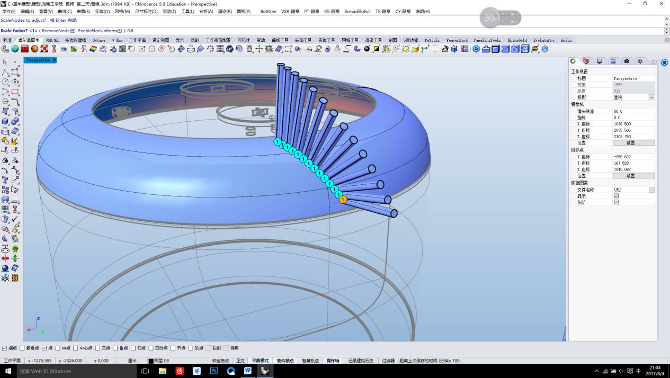The image size is (670, 378).
Task: Click the teal sphere icon in toolbar
Action: tap(15, 49)
